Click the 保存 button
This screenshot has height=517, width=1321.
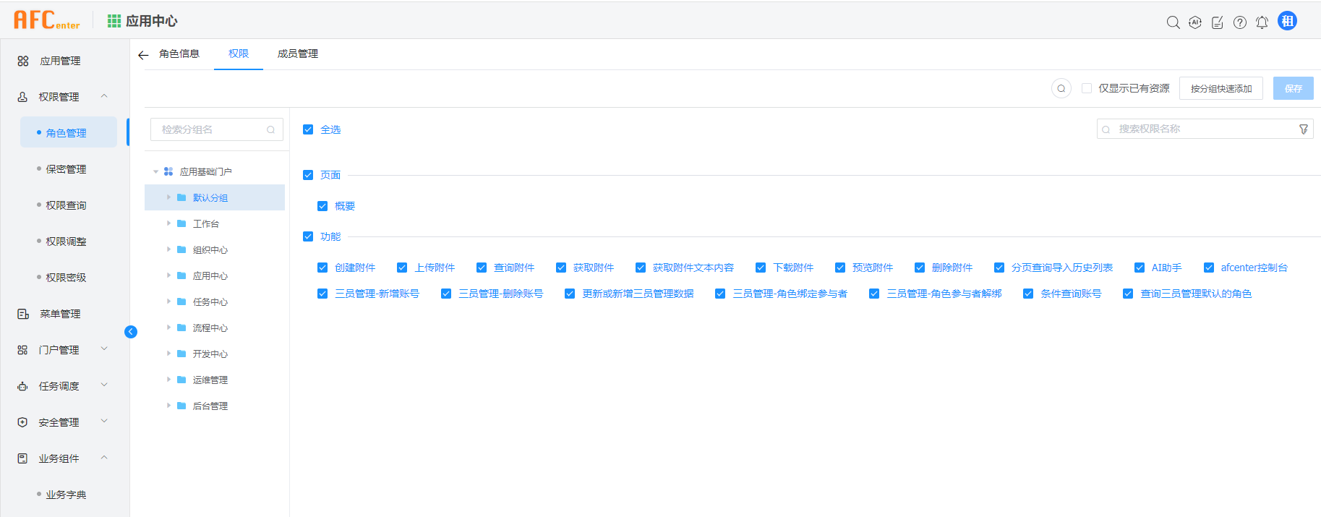click(x=1293, y=88)
